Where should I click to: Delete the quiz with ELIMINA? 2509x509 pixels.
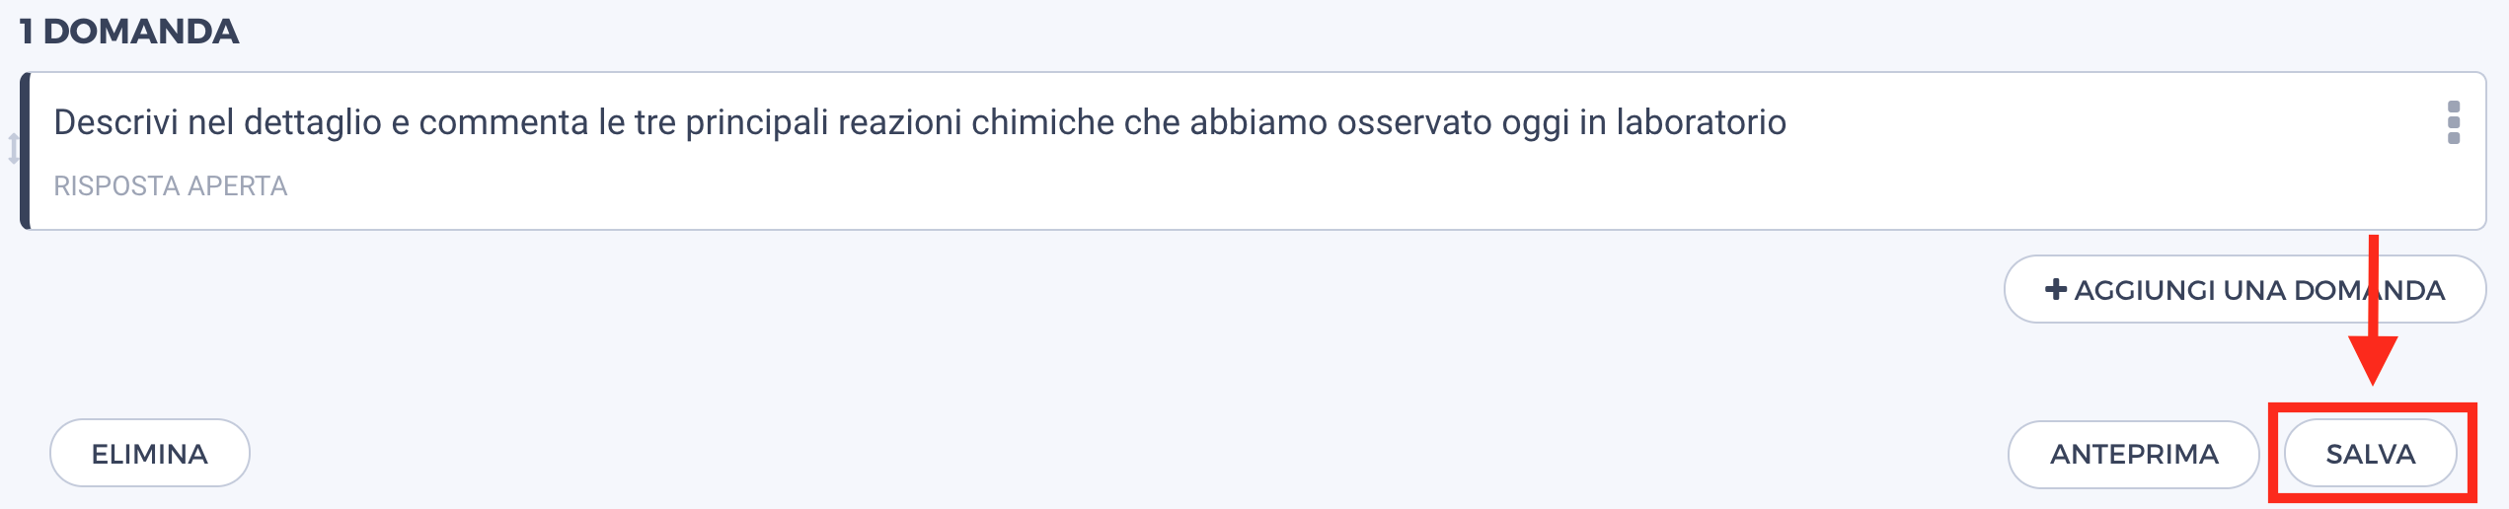tap(150, 454)
